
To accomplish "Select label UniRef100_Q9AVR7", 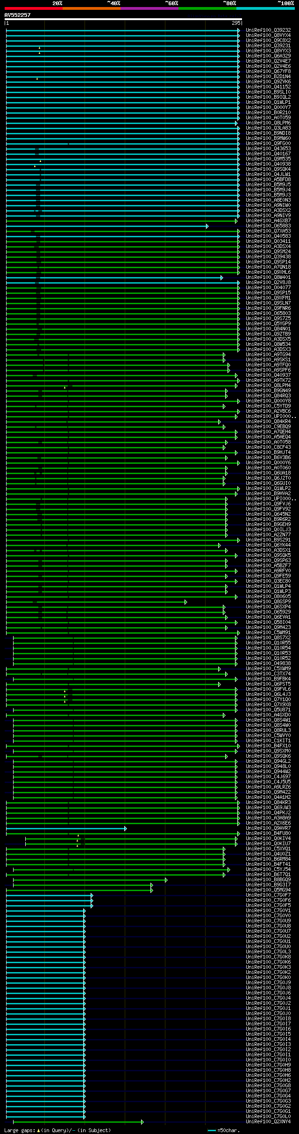I will click(x=268, y=828).
